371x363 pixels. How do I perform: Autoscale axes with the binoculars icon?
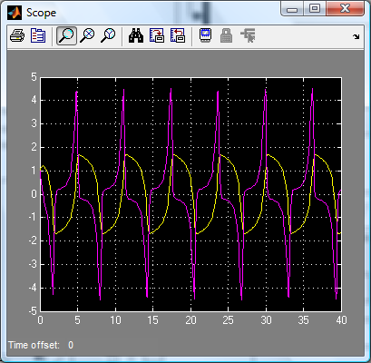(136, 36)
